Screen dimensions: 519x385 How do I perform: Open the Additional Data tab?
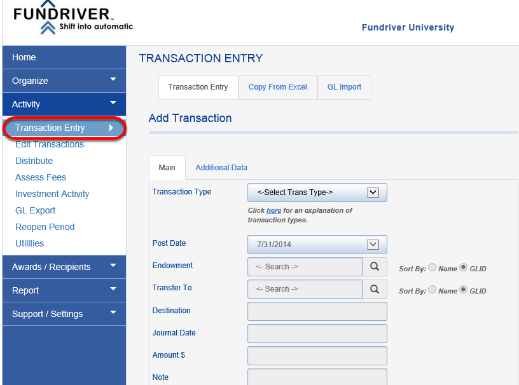point(221,167)
